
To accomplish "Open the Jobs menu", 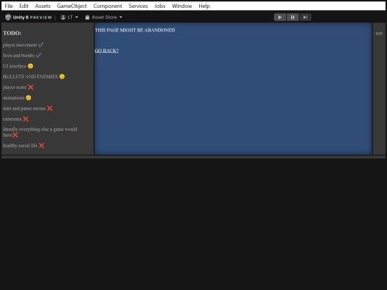I will pos(160,6).
